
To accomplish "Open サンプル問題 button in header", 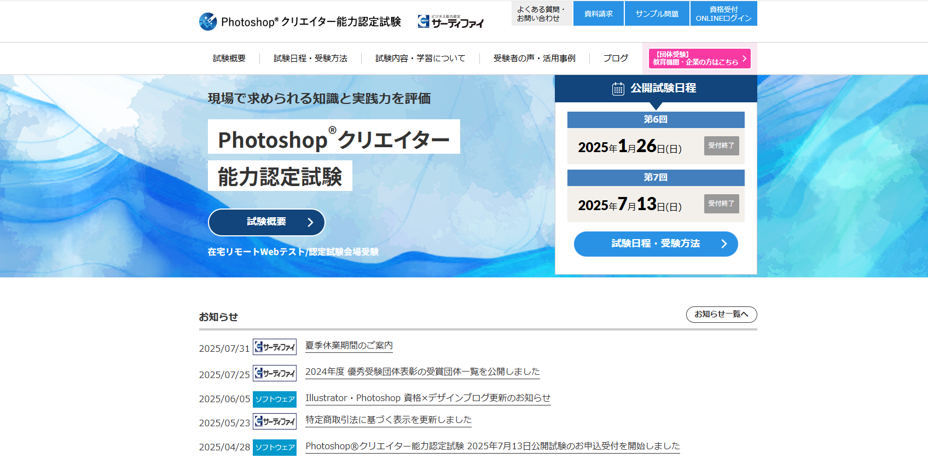I will pos(657,13).
